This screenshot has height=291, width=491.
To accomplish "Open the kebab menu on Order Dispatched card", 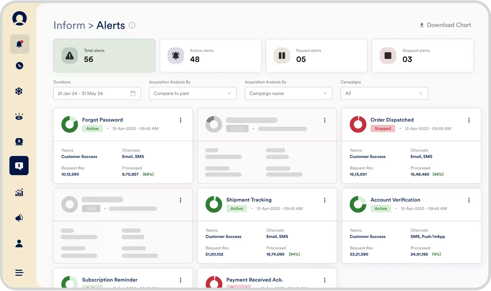I will 469,120.
